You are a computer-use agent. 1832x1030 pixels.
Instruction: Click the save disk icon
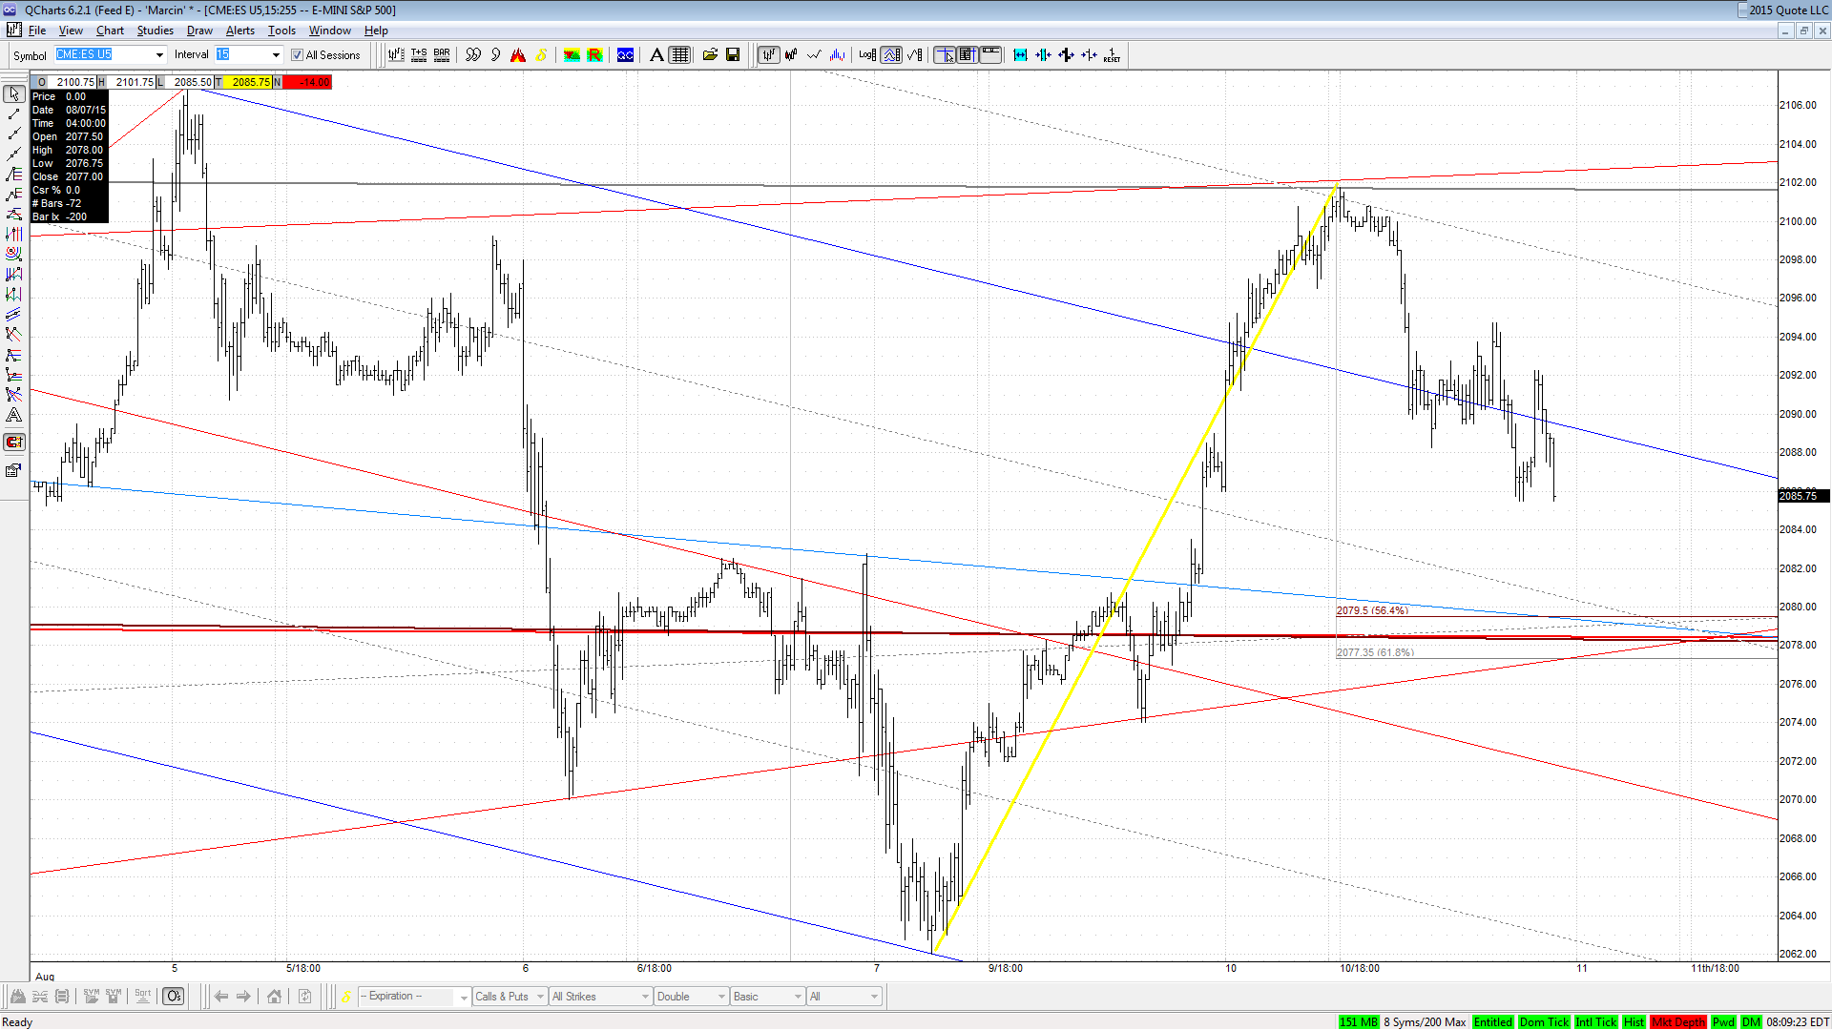coord(733,55)
